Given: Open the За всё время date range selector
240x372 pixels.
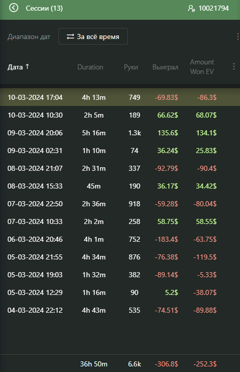Looking at the screenshot, I should click(x=93, y=36).
